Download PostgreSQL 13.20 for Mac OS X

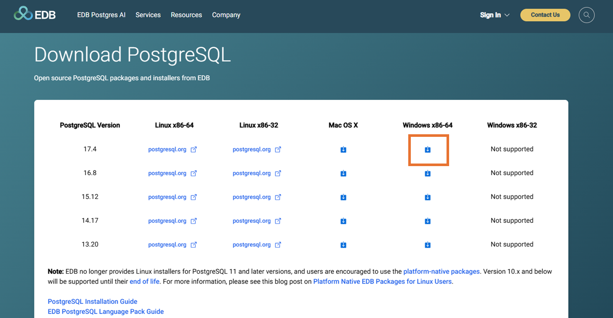343,245
